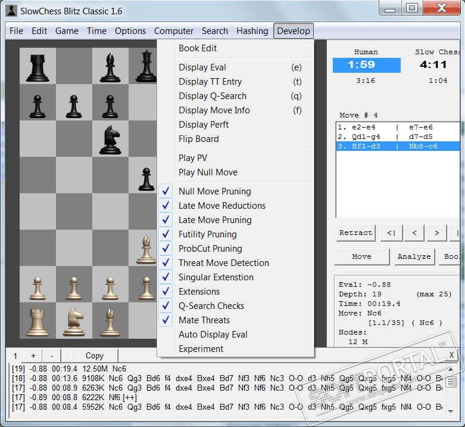Screen dimensions: 465x427
Task: Select the black pawn on c7
Action: (x=110, y=107)
